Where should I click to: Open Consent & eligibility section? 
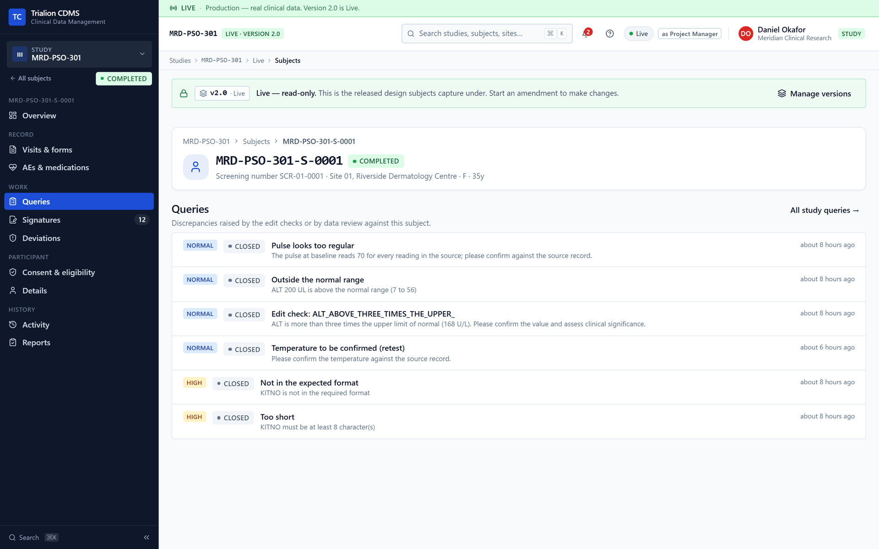point(79,272)
